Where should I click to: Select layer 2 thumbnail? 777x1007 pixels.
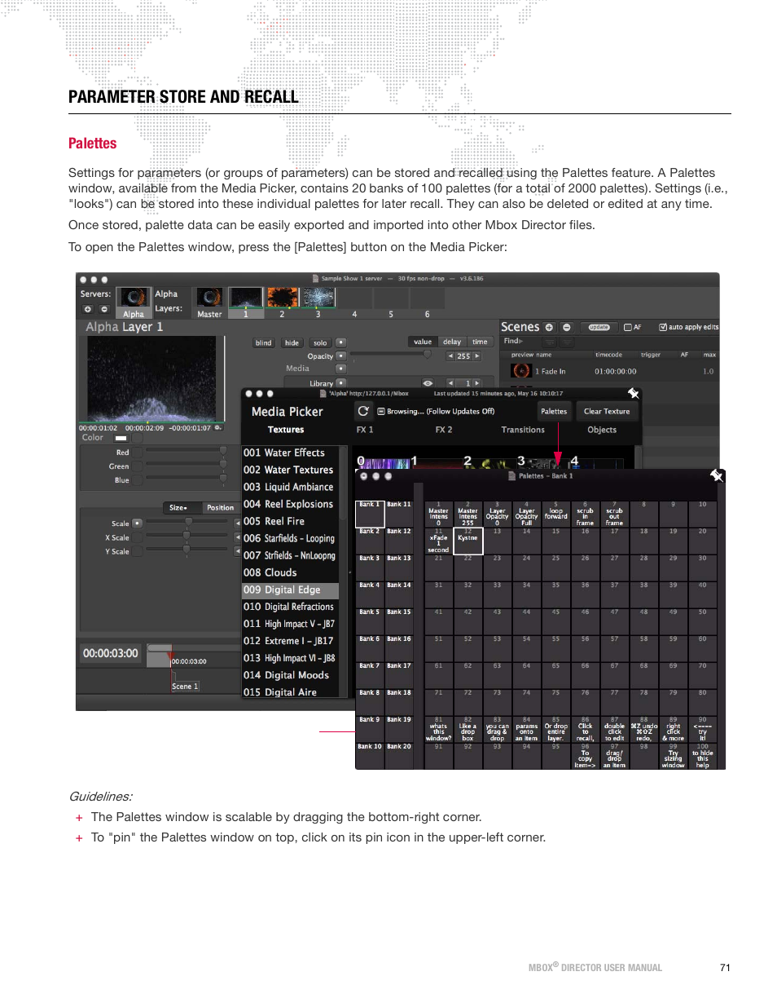[283, 302]
